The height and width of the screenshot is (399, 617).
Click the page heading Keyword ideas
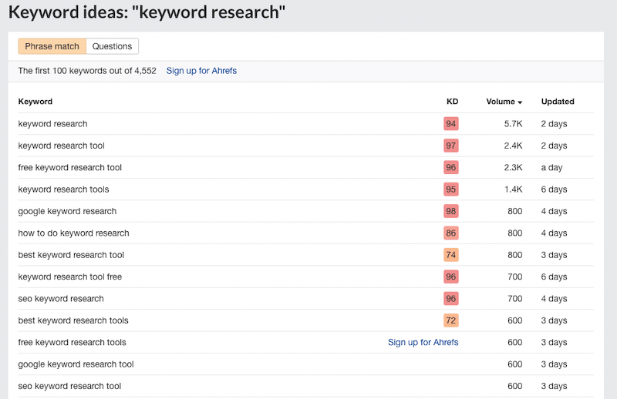(x=147, y=12)
